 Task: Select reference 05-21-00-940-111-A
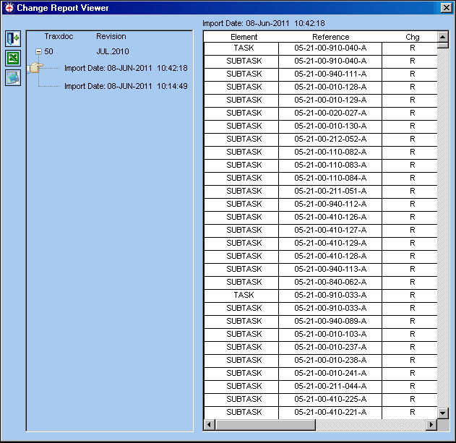click(330, 74)
